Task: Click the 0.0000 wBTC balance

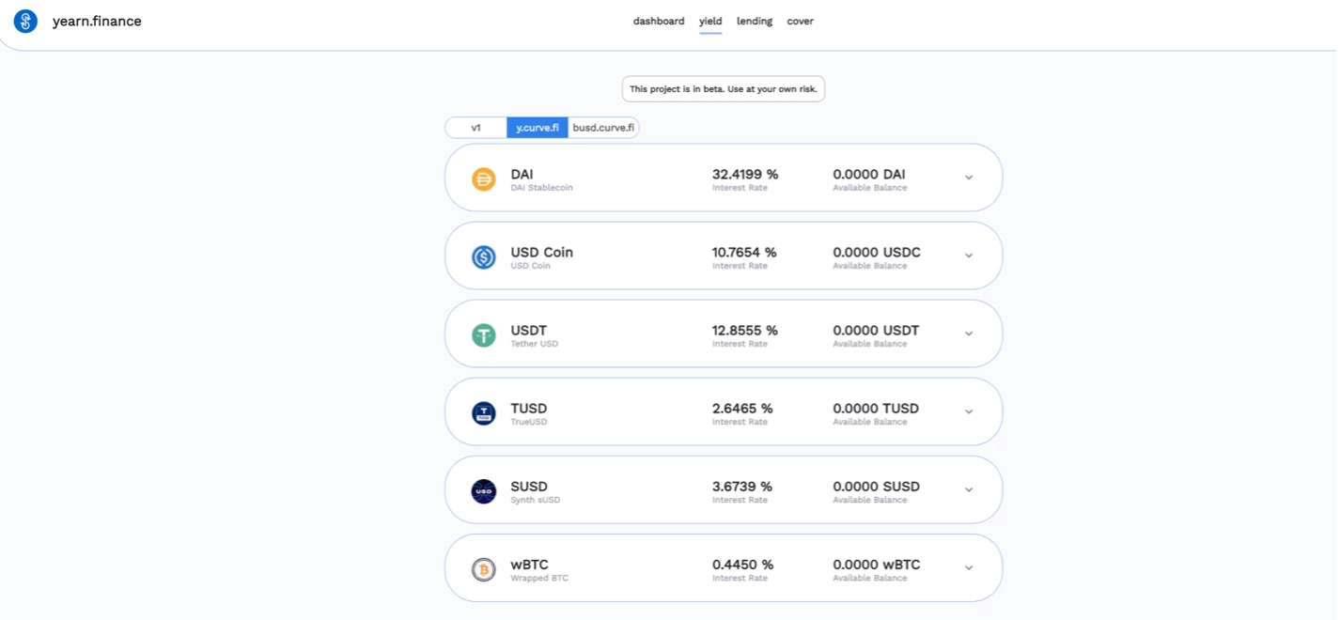Action: pyautogui.click(x=877, y=564)
